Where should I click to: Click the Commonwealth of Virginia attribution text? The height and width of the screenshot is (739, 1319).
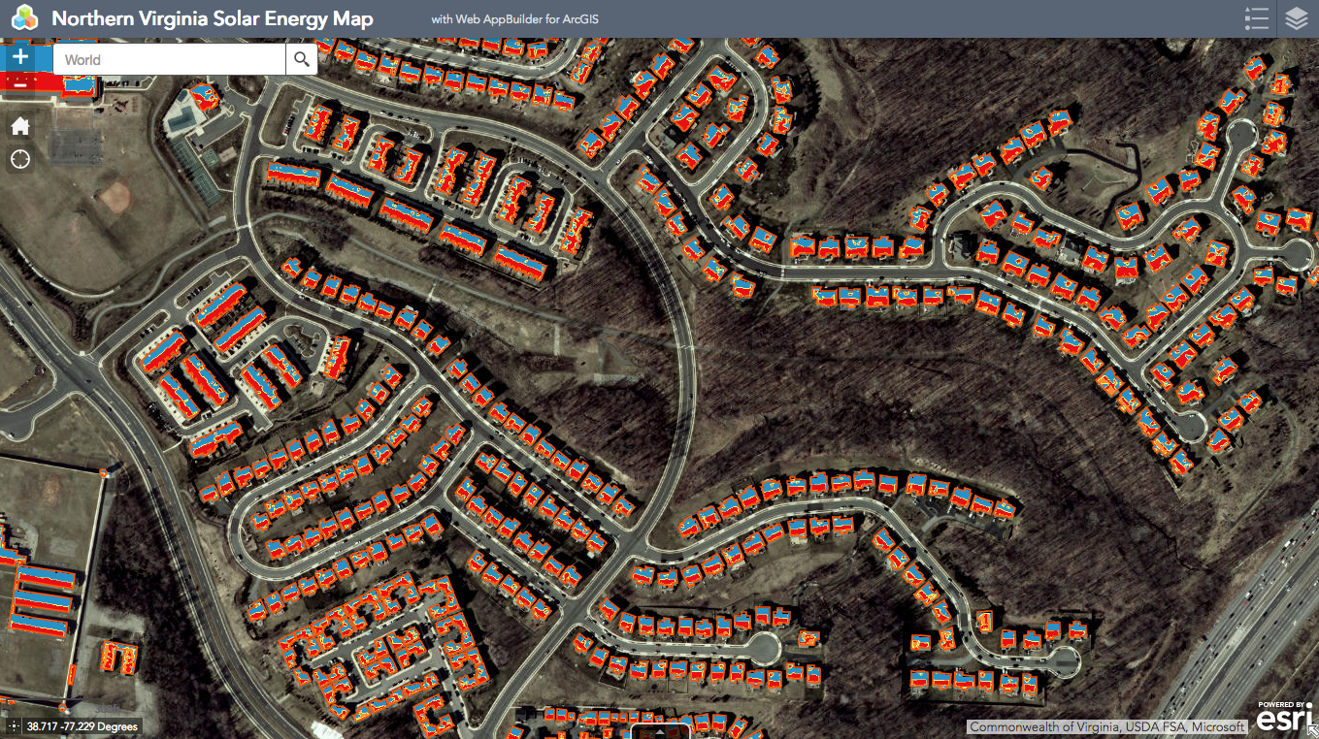coord(1106,727)
